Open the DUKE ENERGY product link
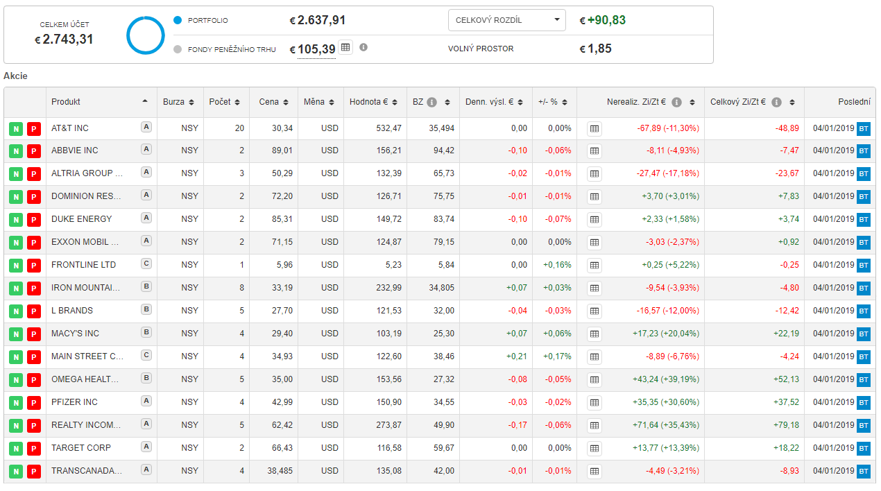881x491 pixels. [x=81, y=219]
